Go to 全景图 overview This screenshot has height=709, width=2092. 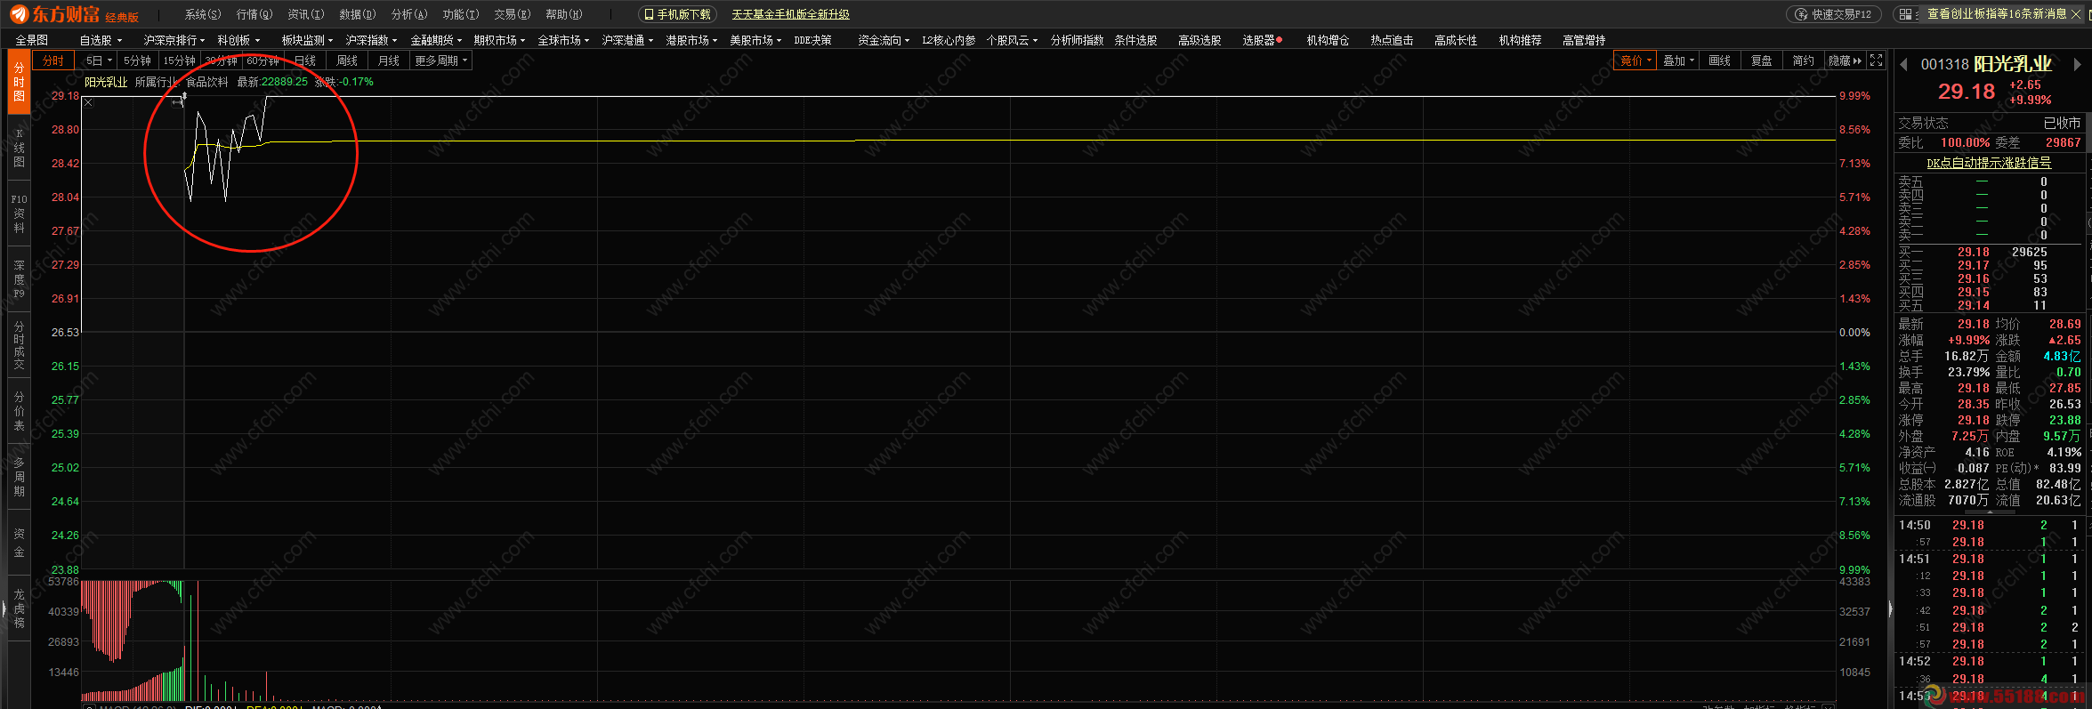[32, 40]
